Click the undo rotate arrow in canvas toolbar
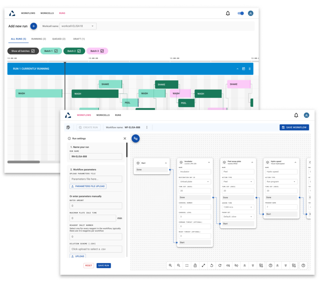Image resolution: width=319 pixels, height=285 pixels. (211, 265)
